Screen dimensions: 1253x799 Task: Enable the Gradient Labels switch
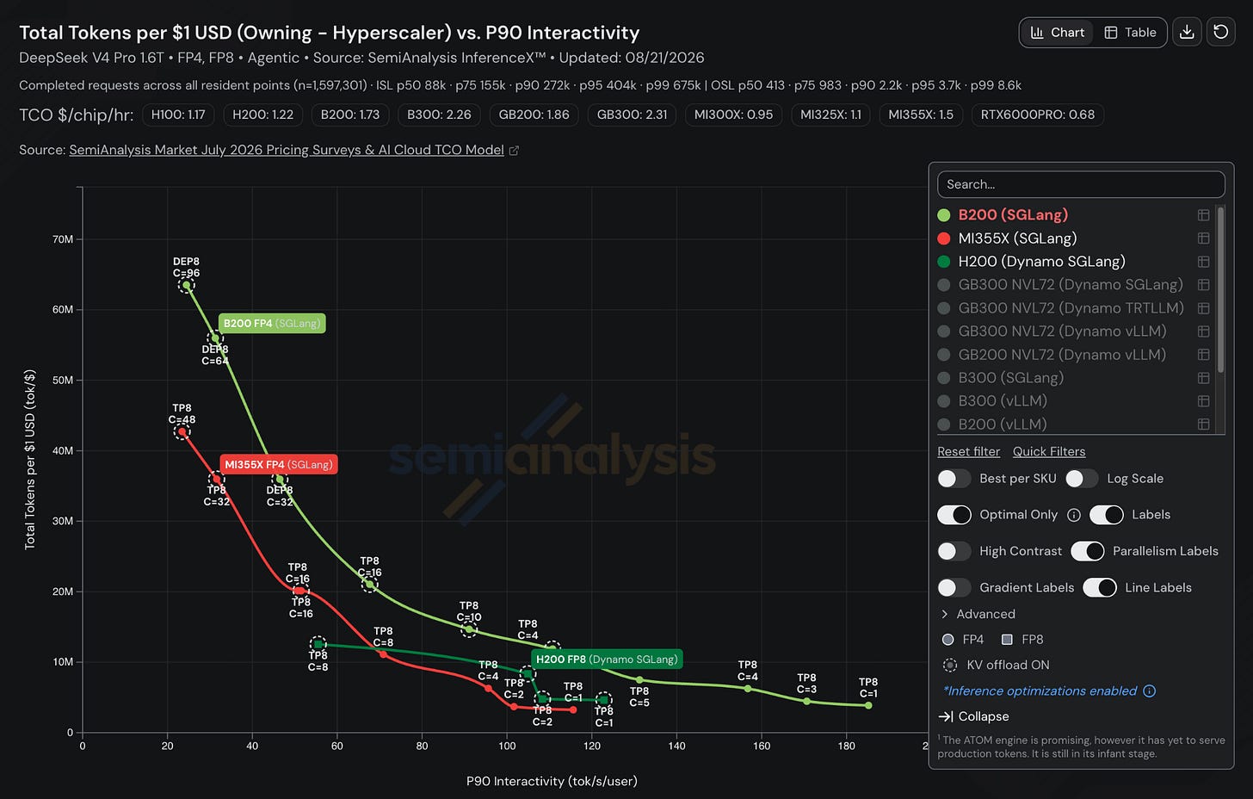point(954,587)
